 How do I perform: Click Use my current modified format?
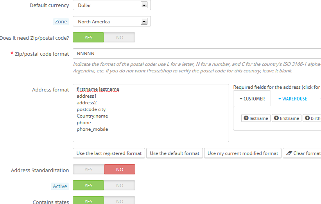point(242,153)
